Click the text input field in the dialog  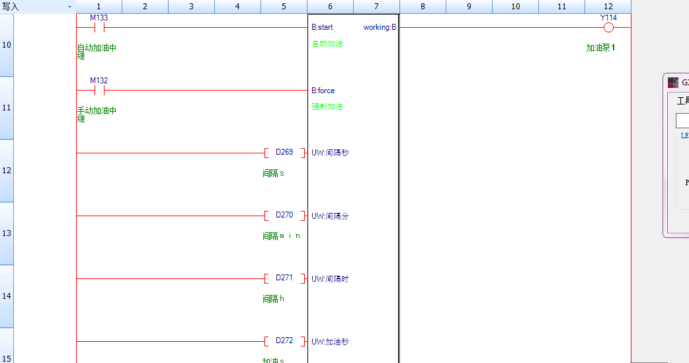pos(682,121)
